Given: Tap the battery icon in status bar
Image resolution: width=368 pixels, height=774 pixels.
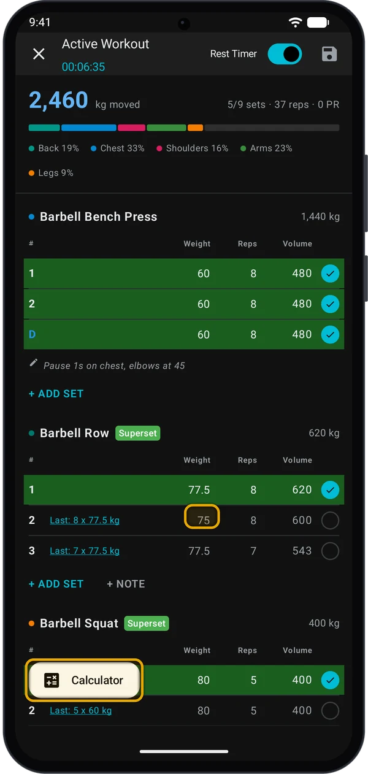Looking at the screenshot, I should 318,22.
